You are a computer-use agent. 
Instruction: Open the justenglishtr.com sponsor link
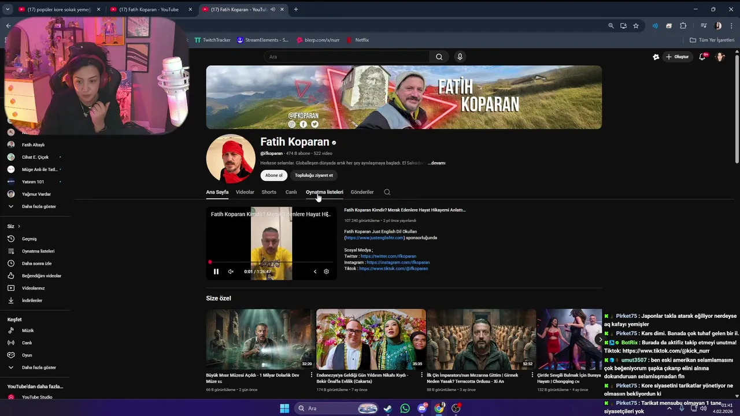375,237
